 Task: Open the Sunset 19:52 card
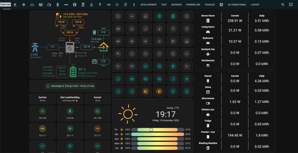coord(97,99)
